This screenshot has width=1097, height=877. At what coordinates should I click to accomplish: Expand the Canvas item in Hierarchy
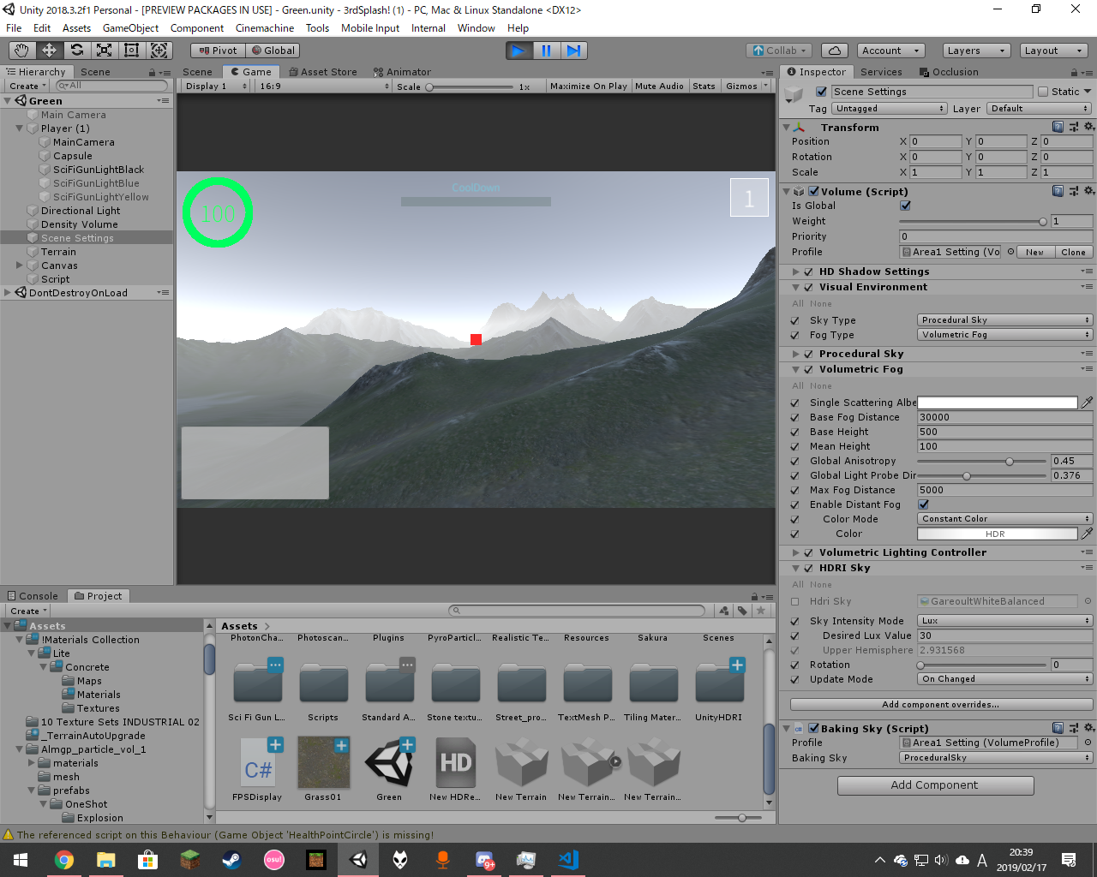pyautogui.click(x=20, y=265)
